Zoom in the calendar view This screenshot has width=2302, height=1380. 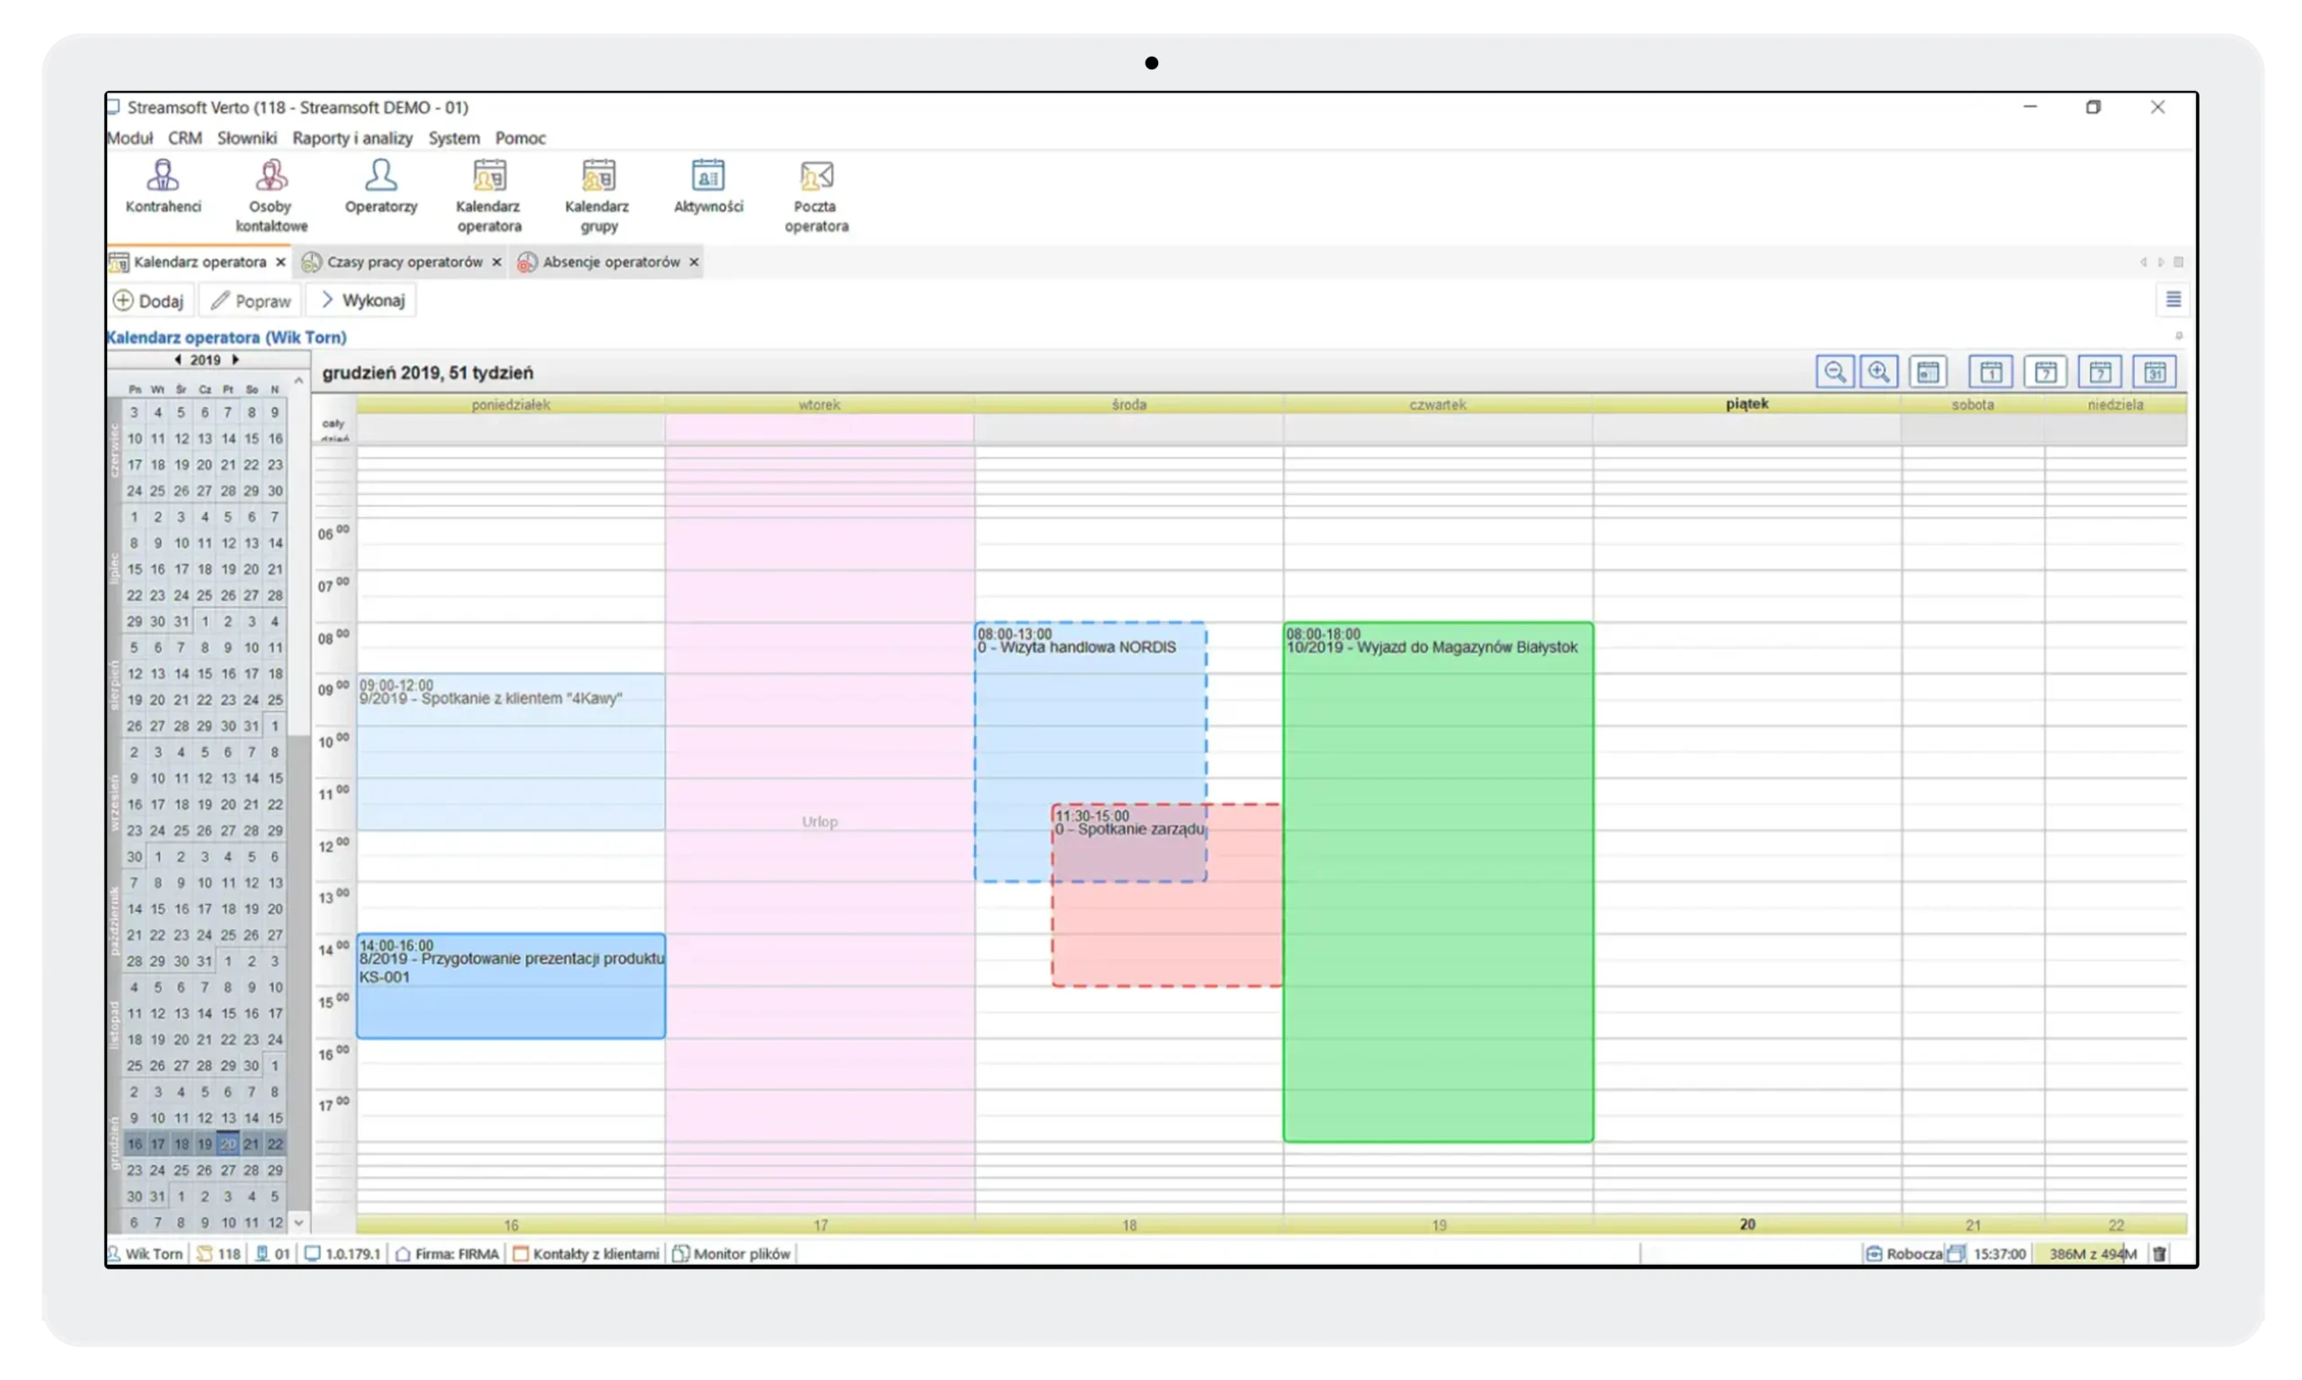[1878, 371]
